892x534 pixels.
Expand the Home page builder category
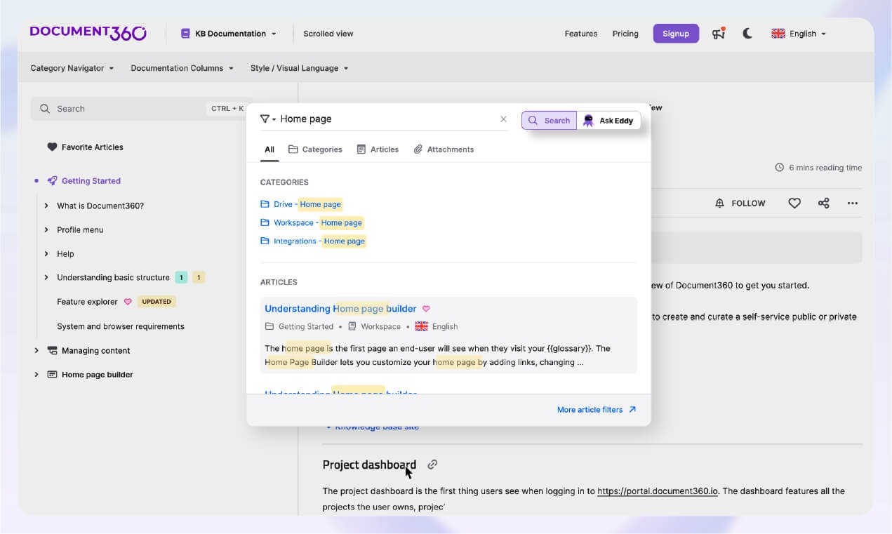pos(36,375)
